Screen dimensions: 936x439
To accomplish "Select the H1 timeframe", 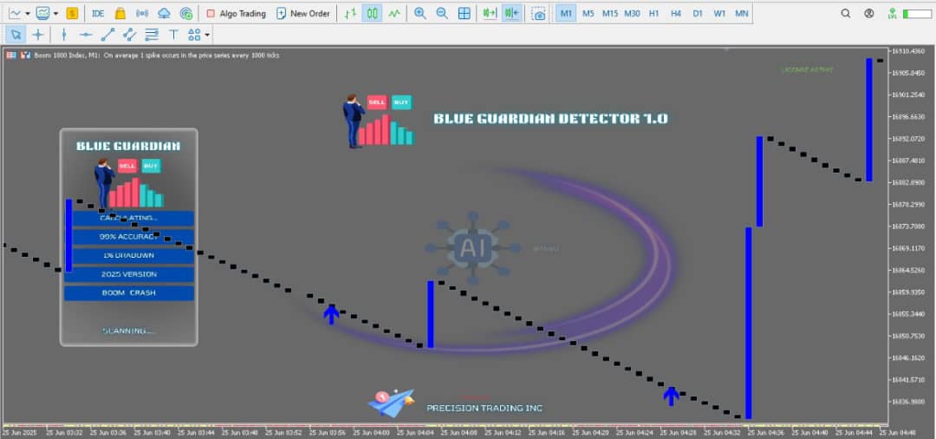I will coord(654,13).
